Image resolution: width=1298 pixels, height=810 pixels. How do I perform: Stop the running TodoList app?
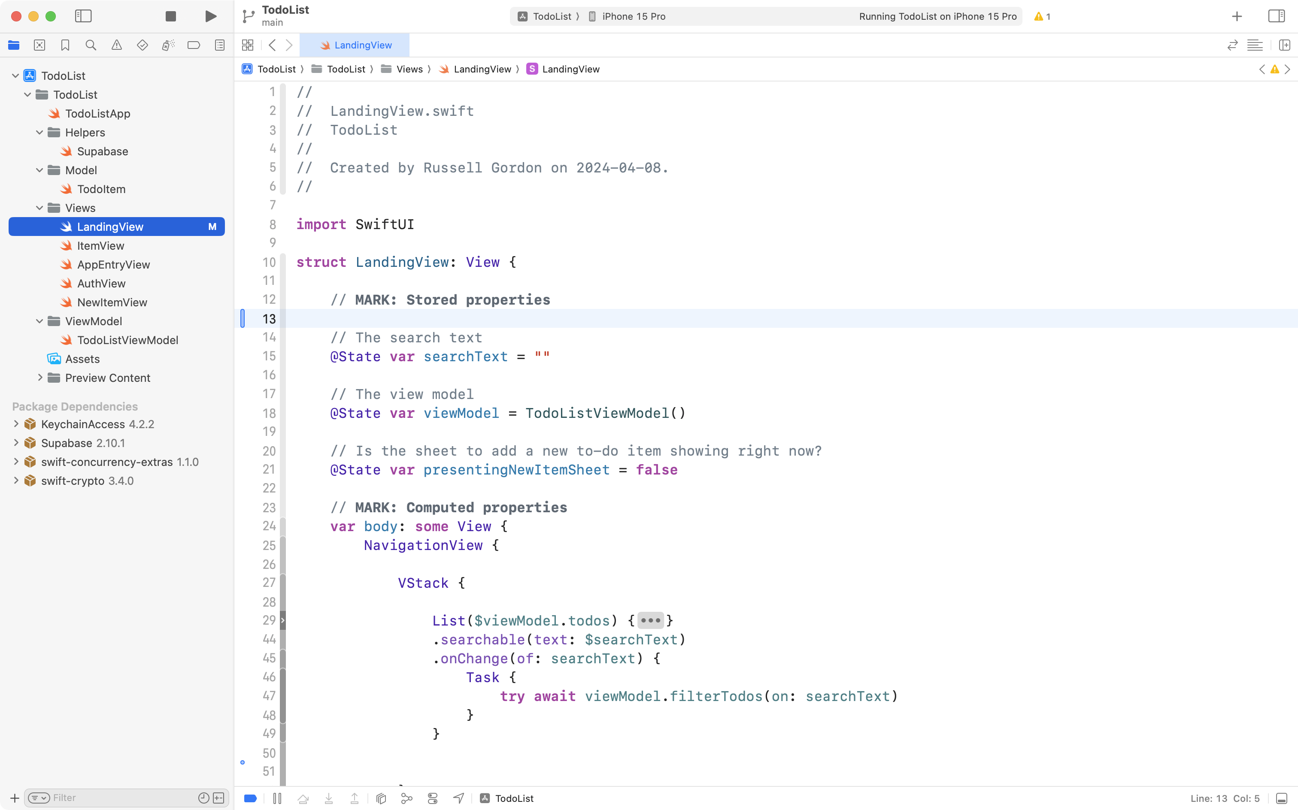(170, 16)
